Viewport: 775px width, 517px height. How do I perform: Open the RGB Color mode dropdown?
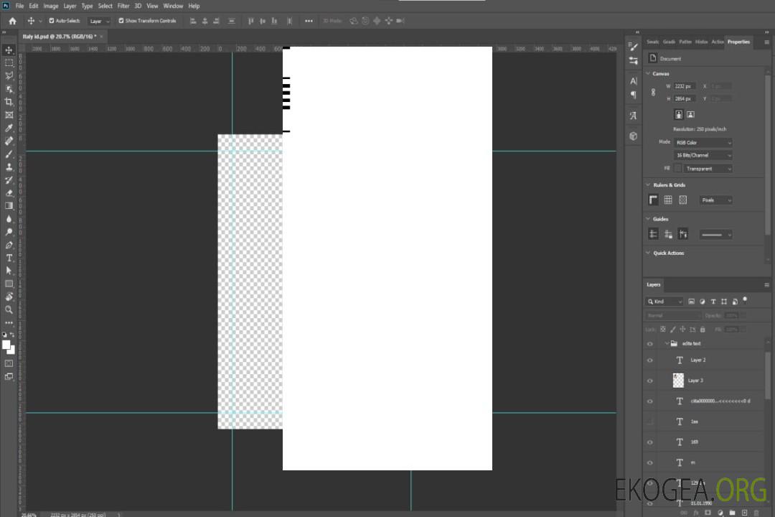(x=703, y=143)
